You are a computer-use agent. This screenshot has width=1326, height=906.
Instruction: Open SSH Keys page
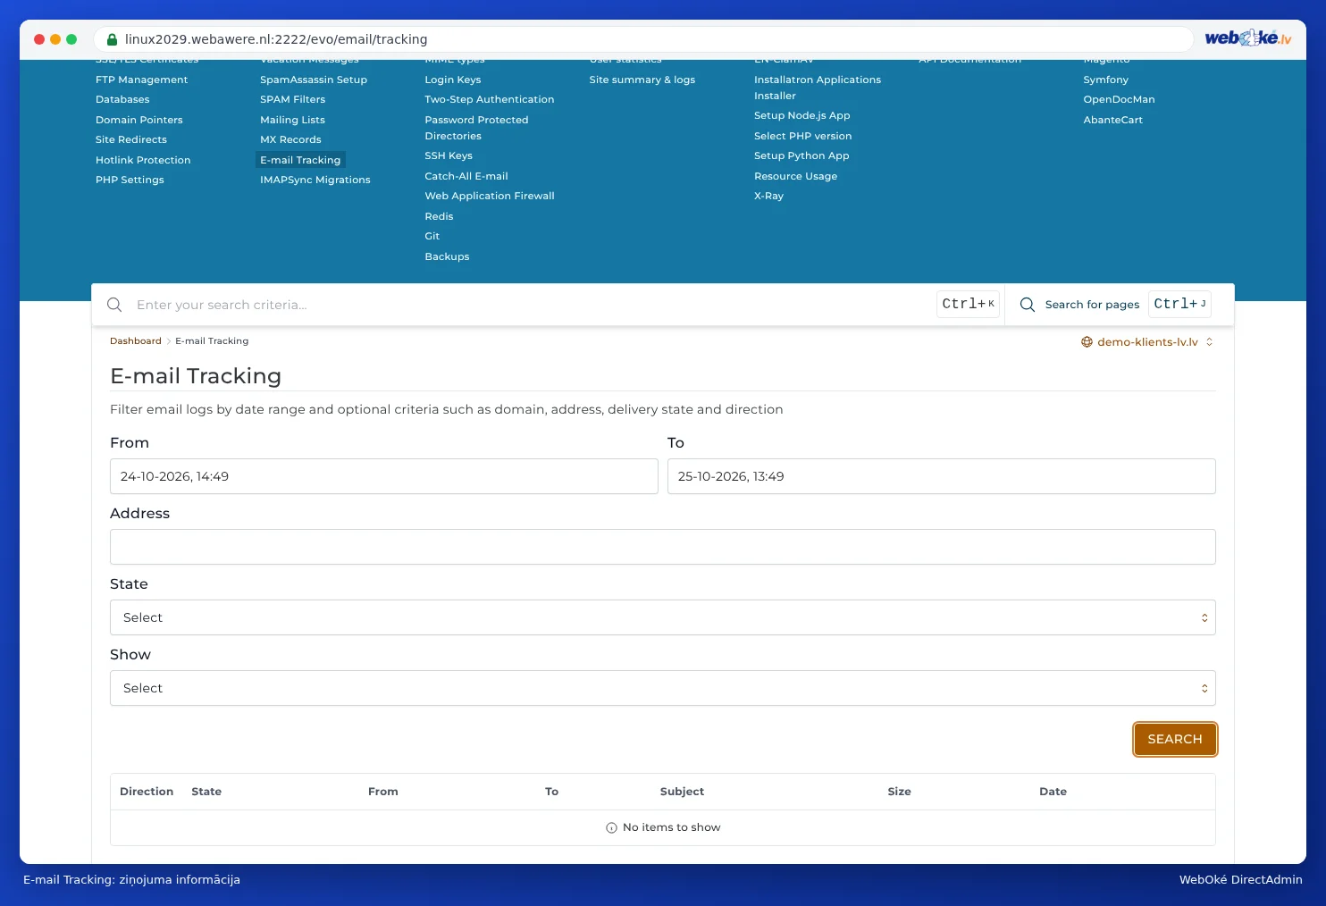coord(449,155)
